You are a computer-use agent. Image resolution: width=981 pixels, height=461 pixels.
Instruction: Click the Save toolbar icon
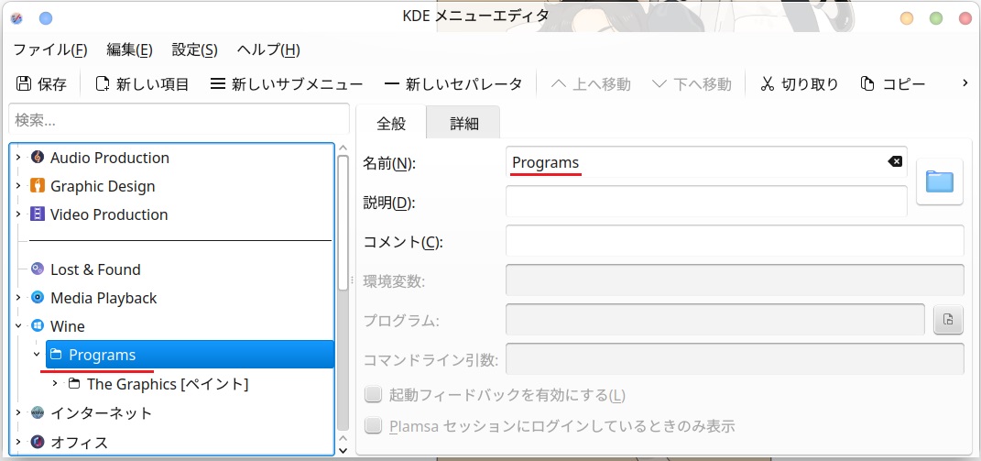pyautogui.click(x=25, y=84)
